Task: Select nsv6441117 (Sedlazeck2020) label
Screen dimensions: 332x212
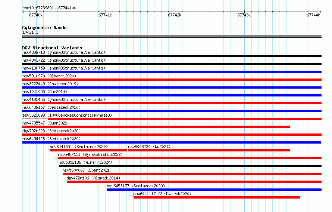Action: (162, 194)
